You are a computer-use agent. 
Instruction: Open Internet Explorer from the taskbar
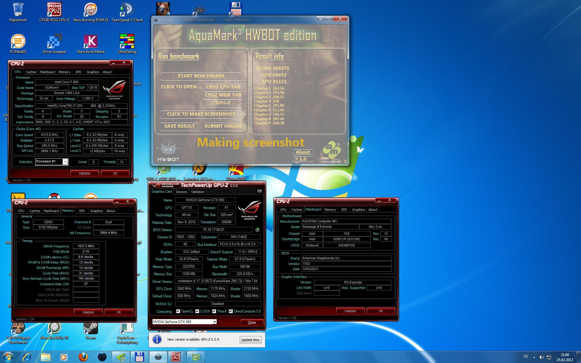point(27,357)
